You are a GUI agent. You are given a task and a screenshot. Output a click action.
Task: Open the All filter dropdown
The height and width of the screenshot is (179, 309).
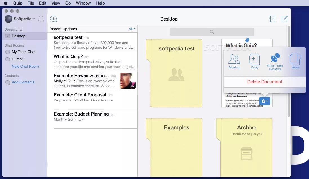[132, 29]
